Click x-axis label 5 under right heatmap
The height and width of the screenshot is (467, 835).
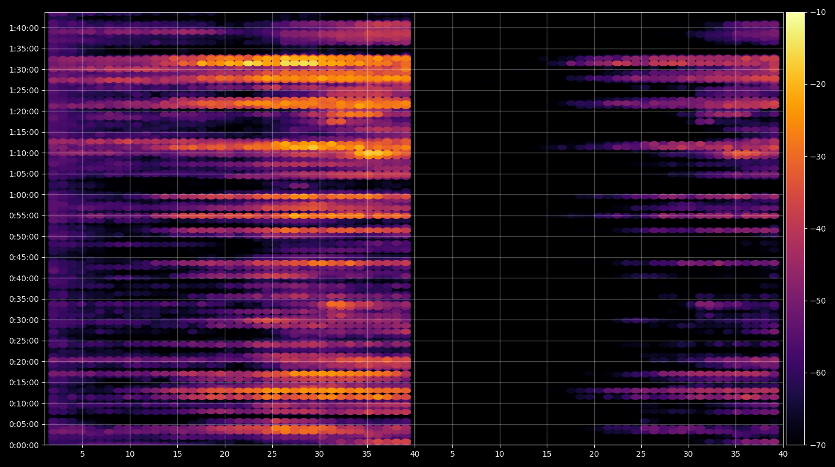(452, 454)
